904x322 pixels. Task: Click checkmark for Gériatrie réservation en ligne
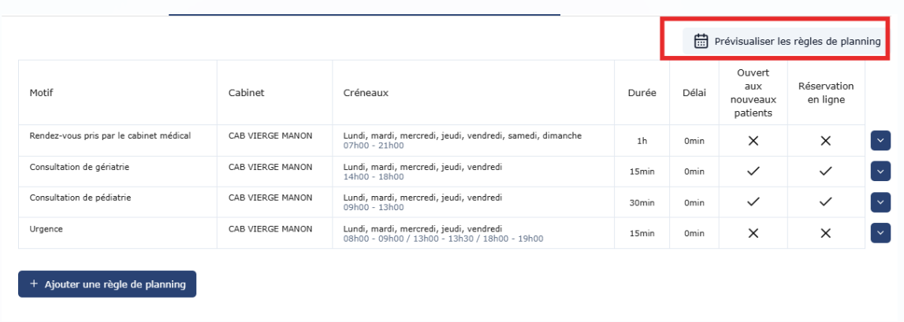[826, 171]
